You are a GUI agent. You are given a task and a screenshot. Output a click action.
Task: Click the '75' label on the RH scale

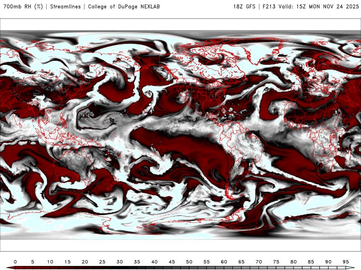pos(276,262)
